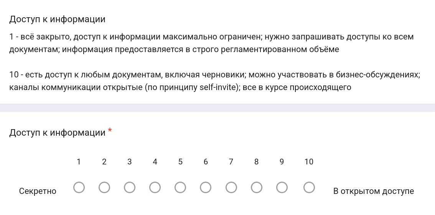Select rating 5 radio button
The height and width of the screenshot is (215, 435).
180,187
